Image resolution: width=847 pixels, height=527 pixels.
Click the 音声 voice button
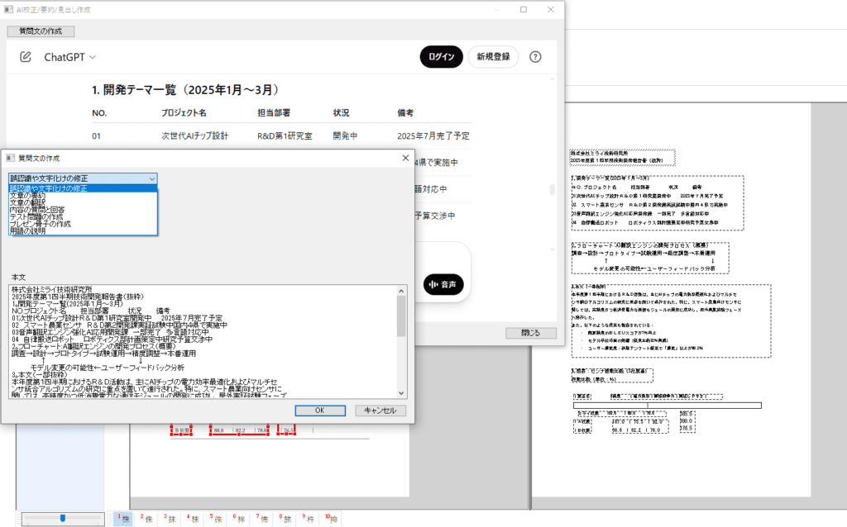(x=443, y=284)
